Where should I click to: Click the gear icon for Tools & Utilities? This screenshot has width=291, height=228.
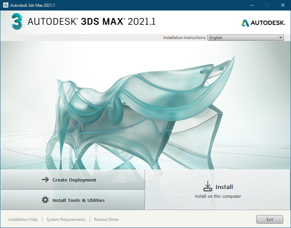coord(45,200)
